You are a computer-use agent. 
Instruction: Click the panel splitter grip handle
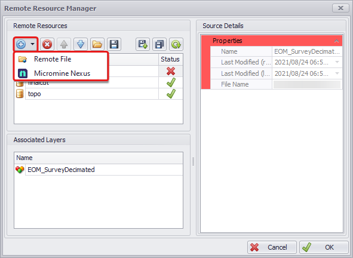[193, 162]
